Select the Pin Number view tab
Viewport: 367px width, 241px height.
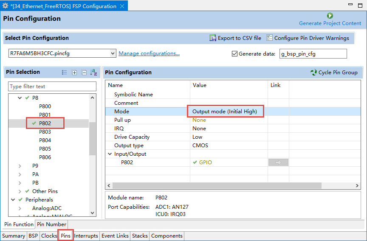51,224
